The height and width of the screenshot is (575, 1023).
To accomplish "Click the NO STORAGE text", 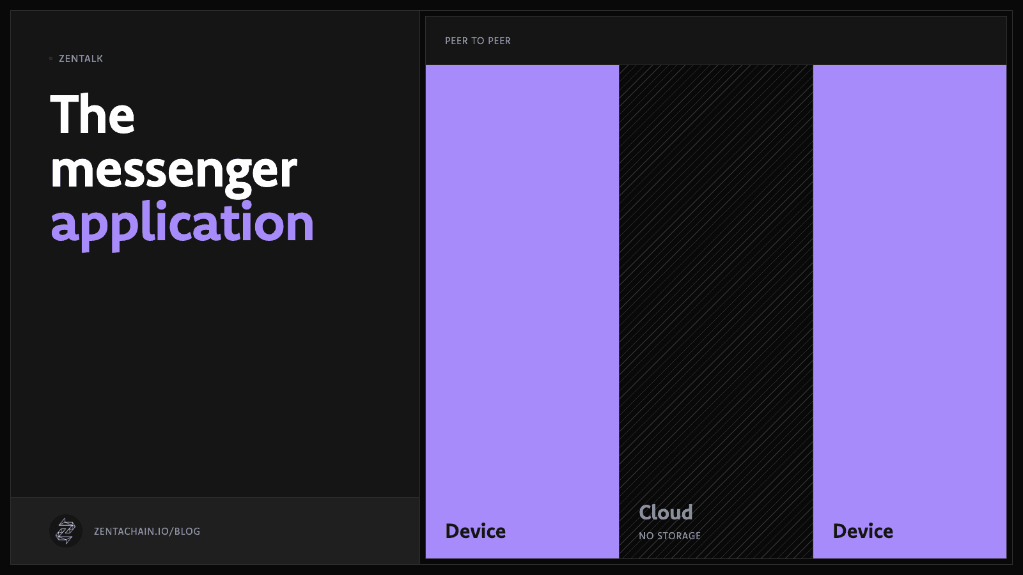I will [x=669, y=536].
